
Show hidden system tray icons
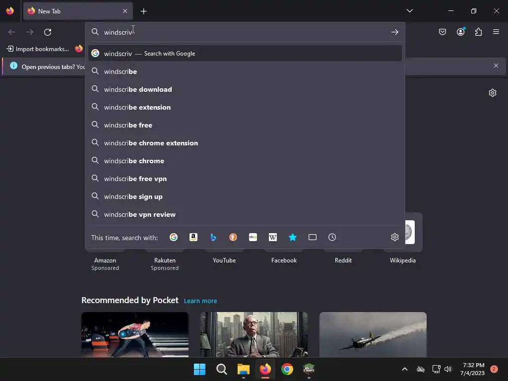click(405, 369)
